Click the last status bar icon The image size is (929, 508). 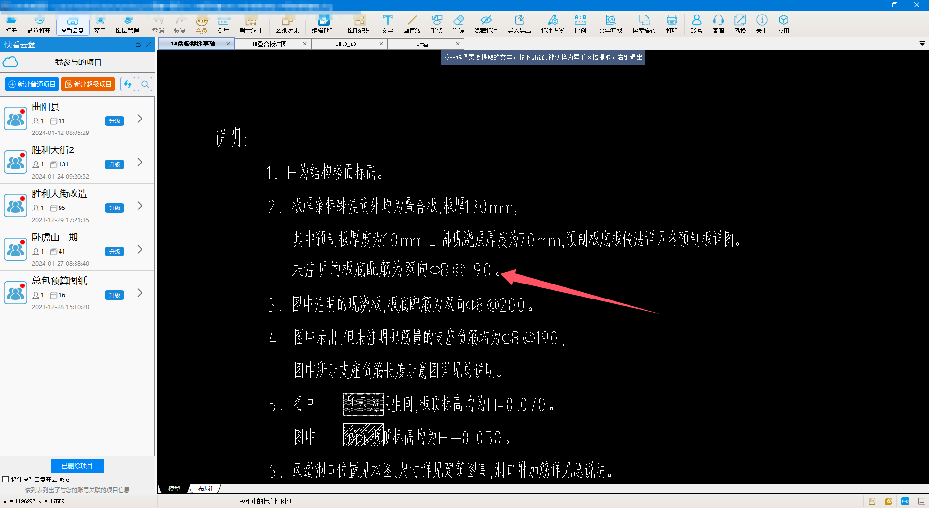[921, 501]
